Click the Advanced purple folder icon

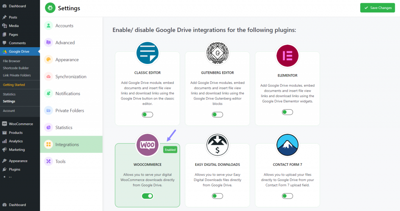pyautogui.click(x=48, y=43)
